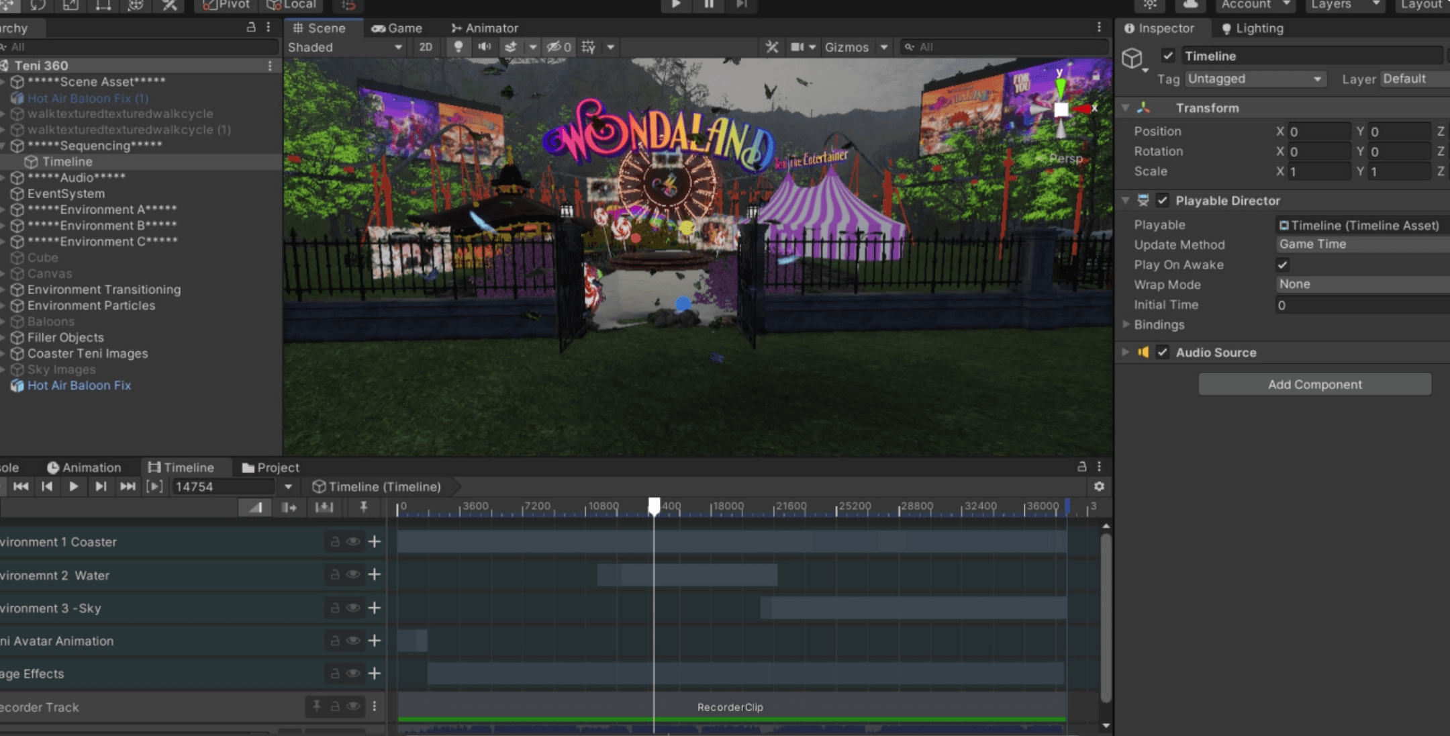Mute scene audio in the Scene view toolbar
This screenshot has height=736, width=1450.
[x=485, y=47]
